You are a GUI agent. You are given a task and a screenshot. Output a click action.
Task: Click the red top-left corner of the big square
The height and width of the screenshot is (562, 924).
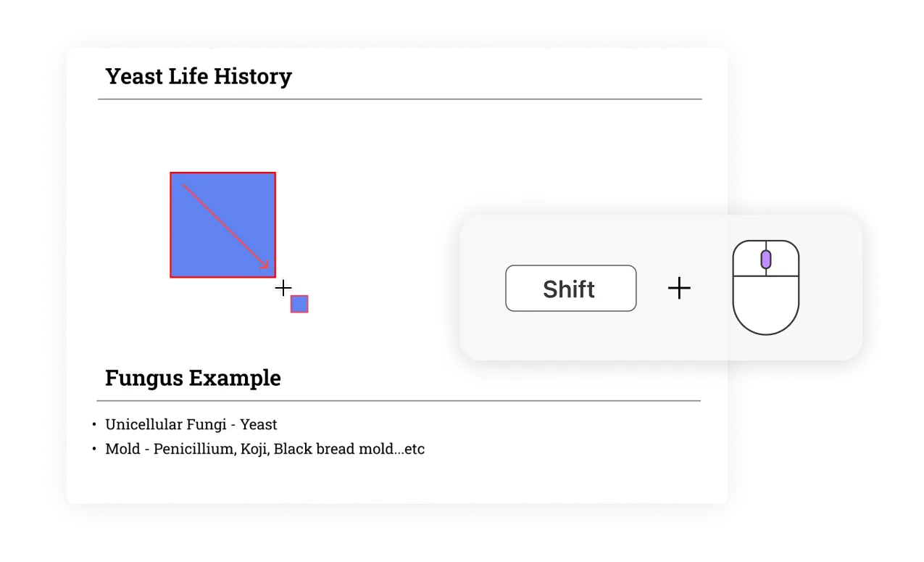point(171,173)
